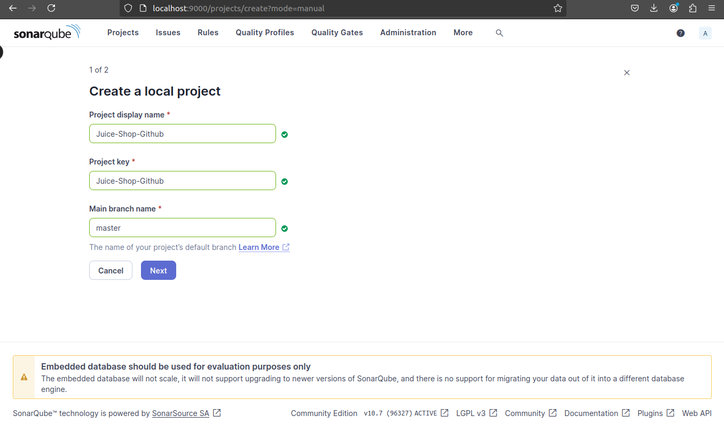724x431 pixels.
Task: Open the More navigation dropdown
Action: (462, 33)
